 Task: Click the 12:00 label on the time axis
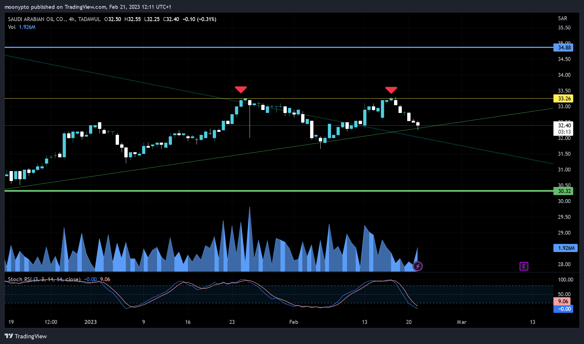click(51, 322)
